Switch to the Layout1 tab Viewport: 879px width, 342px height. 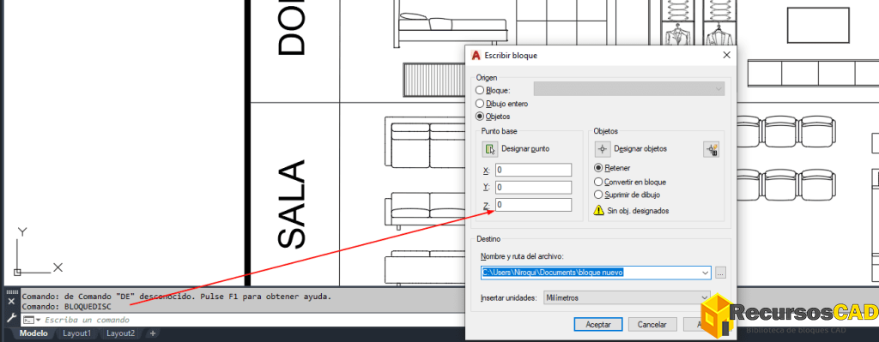(x=76, y=333)
